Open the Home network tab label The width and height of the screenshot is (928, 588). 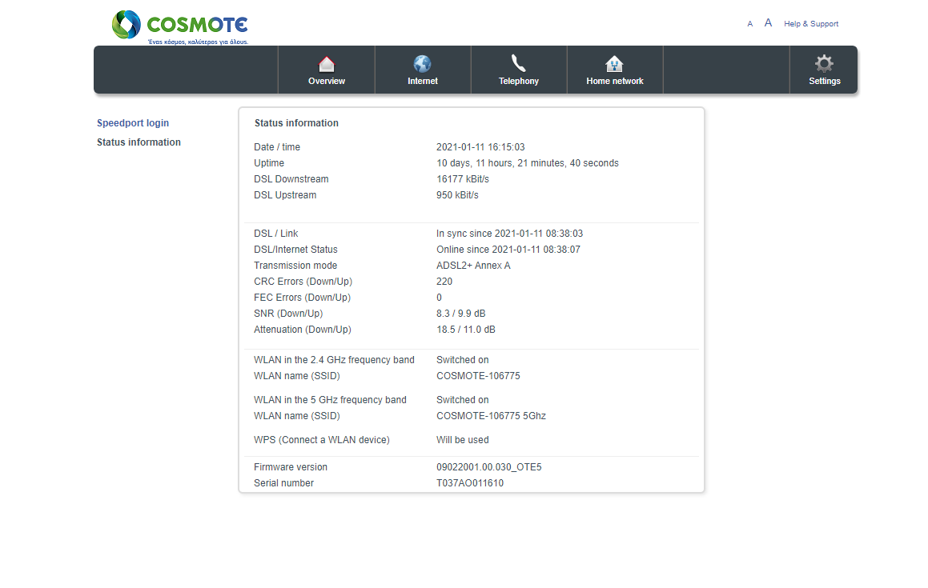(615, 81)
